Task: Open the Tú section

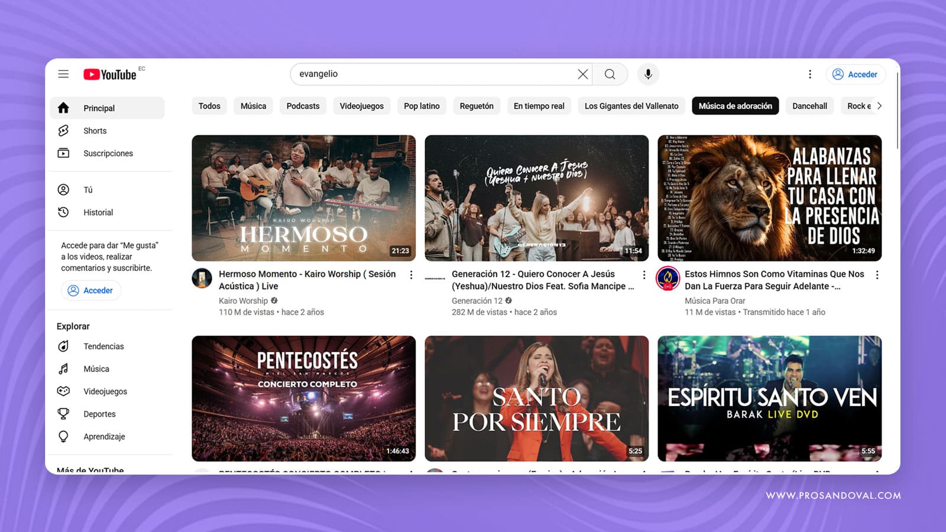Action: pyautogui.click(x=107, y=190)
